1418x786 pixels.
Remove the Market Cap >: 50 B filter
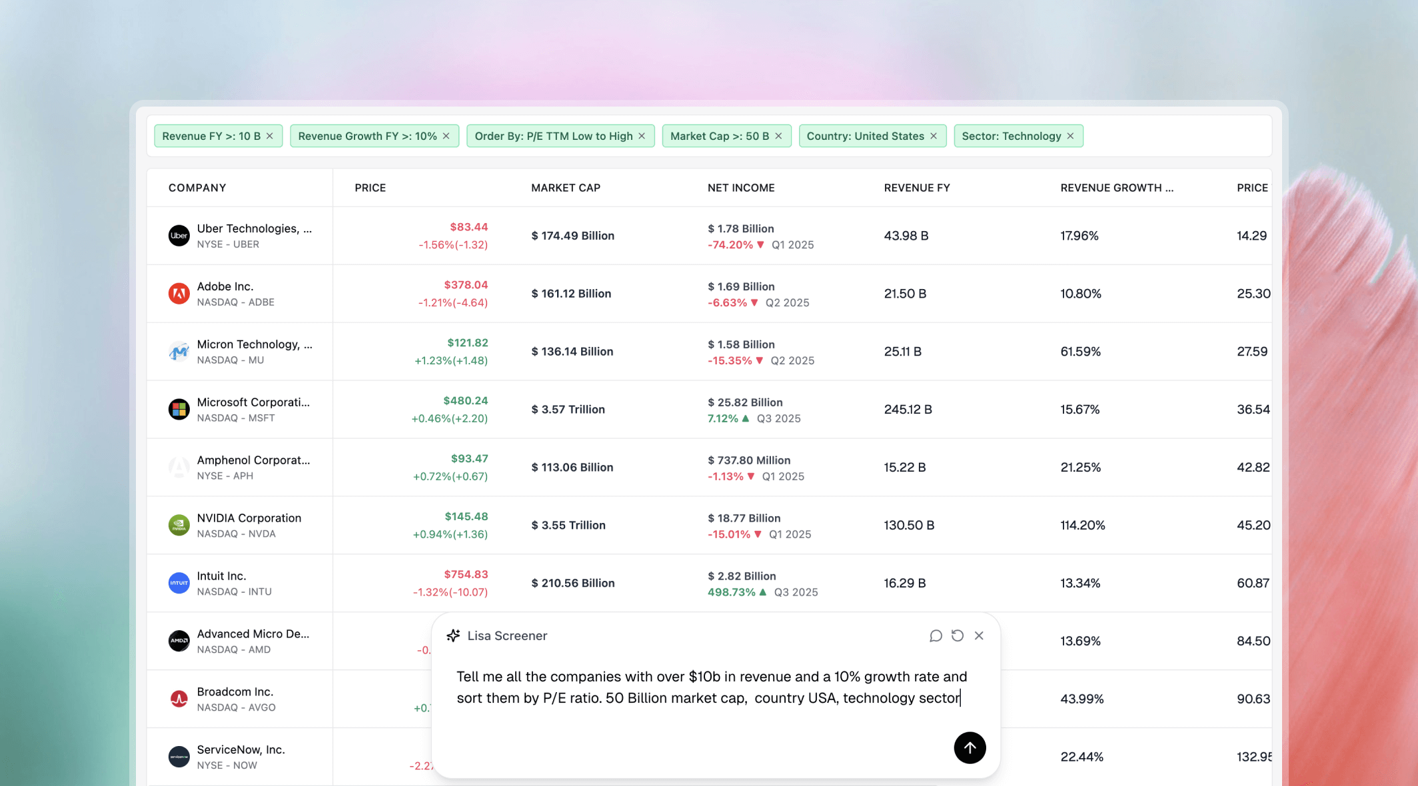(x=778, y=135)
